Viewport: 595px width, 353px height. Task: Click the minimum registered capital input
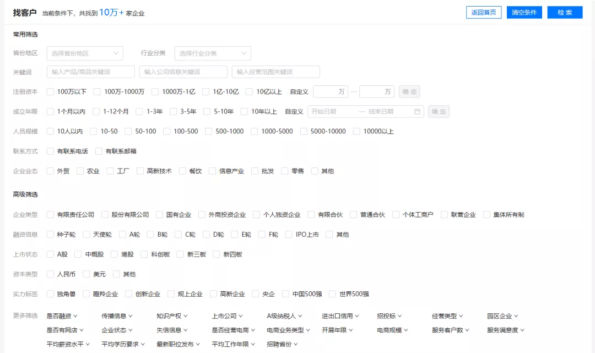coord(331,92)
